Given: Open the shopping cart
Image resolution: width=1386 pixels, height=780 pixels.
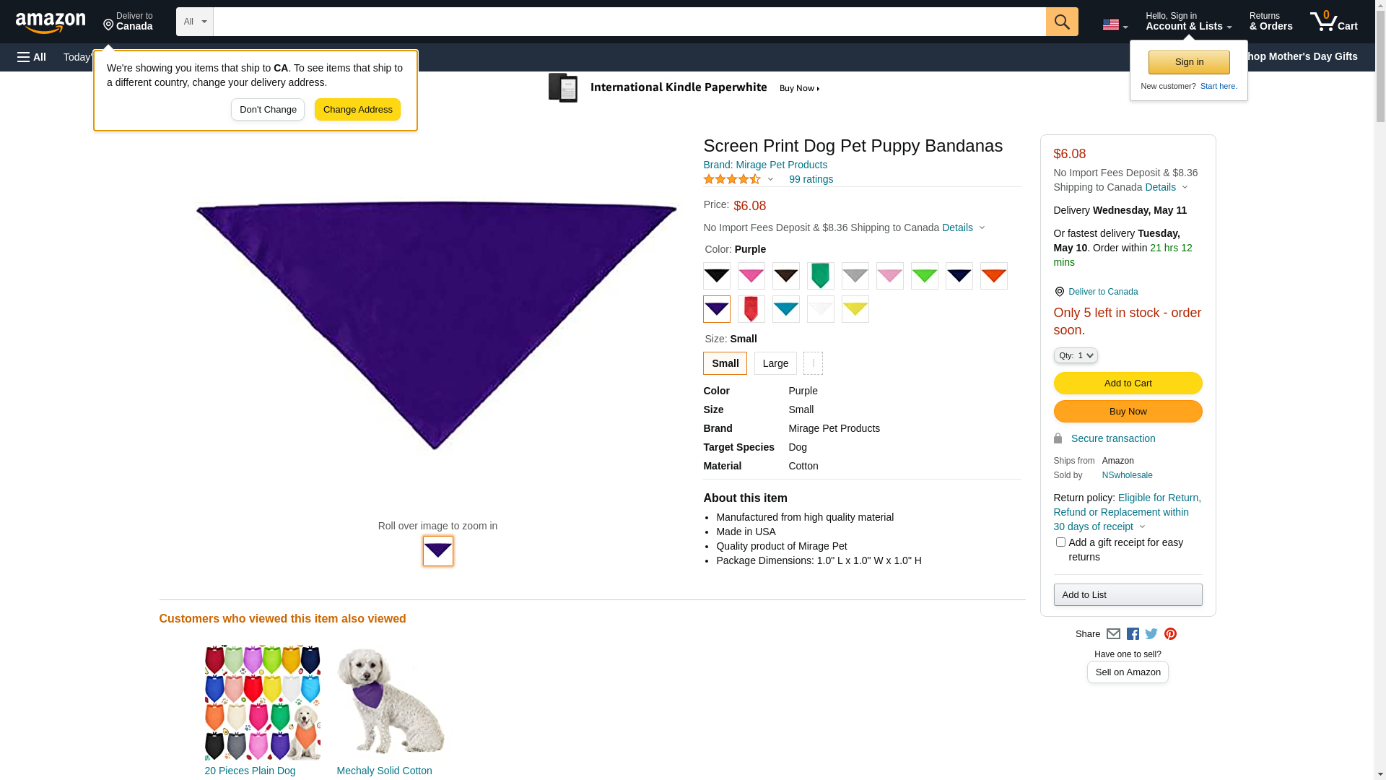Looking at the screenshot, I should 1333,22.
